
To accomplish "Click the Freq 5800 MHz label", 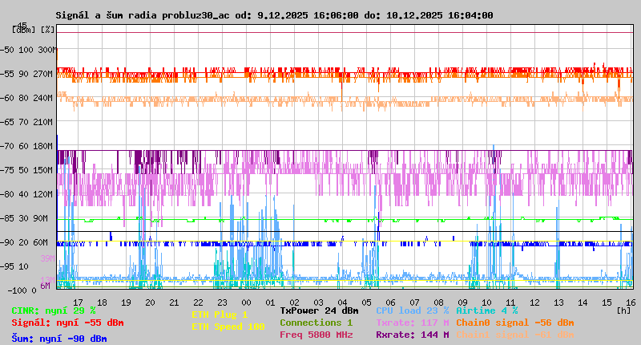I will [x=316, y=335].
